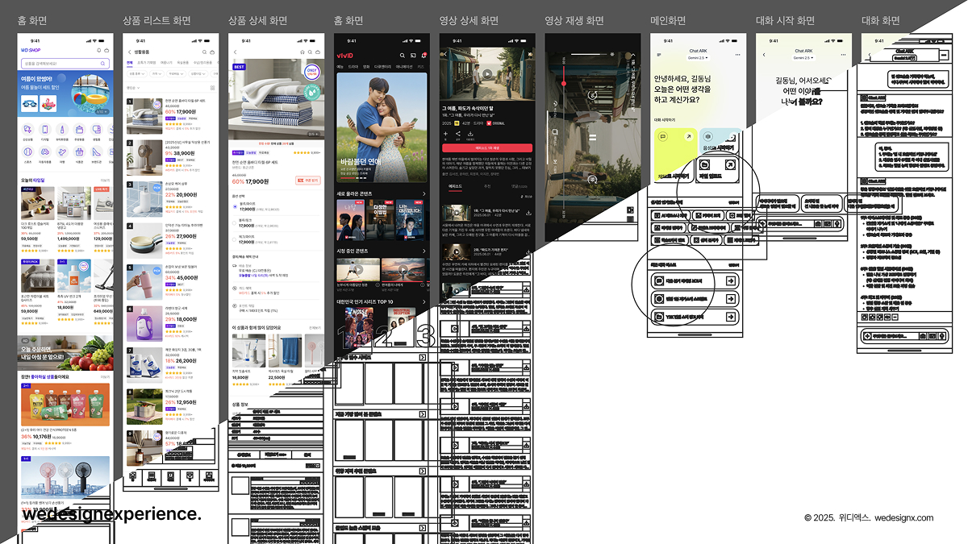
Task: Click the vivid logo on streaming home
Action: click(344, 56)
